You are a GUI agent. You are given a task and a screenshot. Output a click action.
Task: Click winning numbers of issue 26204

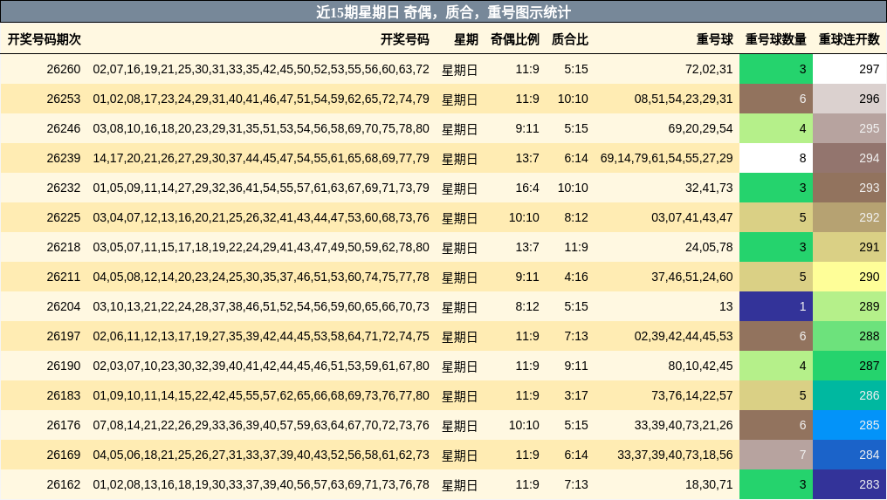[261, 306]
